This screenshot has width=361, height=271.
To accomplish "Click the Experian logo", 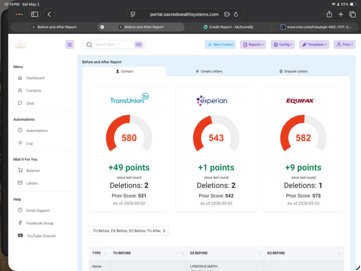I will [212, 100].
